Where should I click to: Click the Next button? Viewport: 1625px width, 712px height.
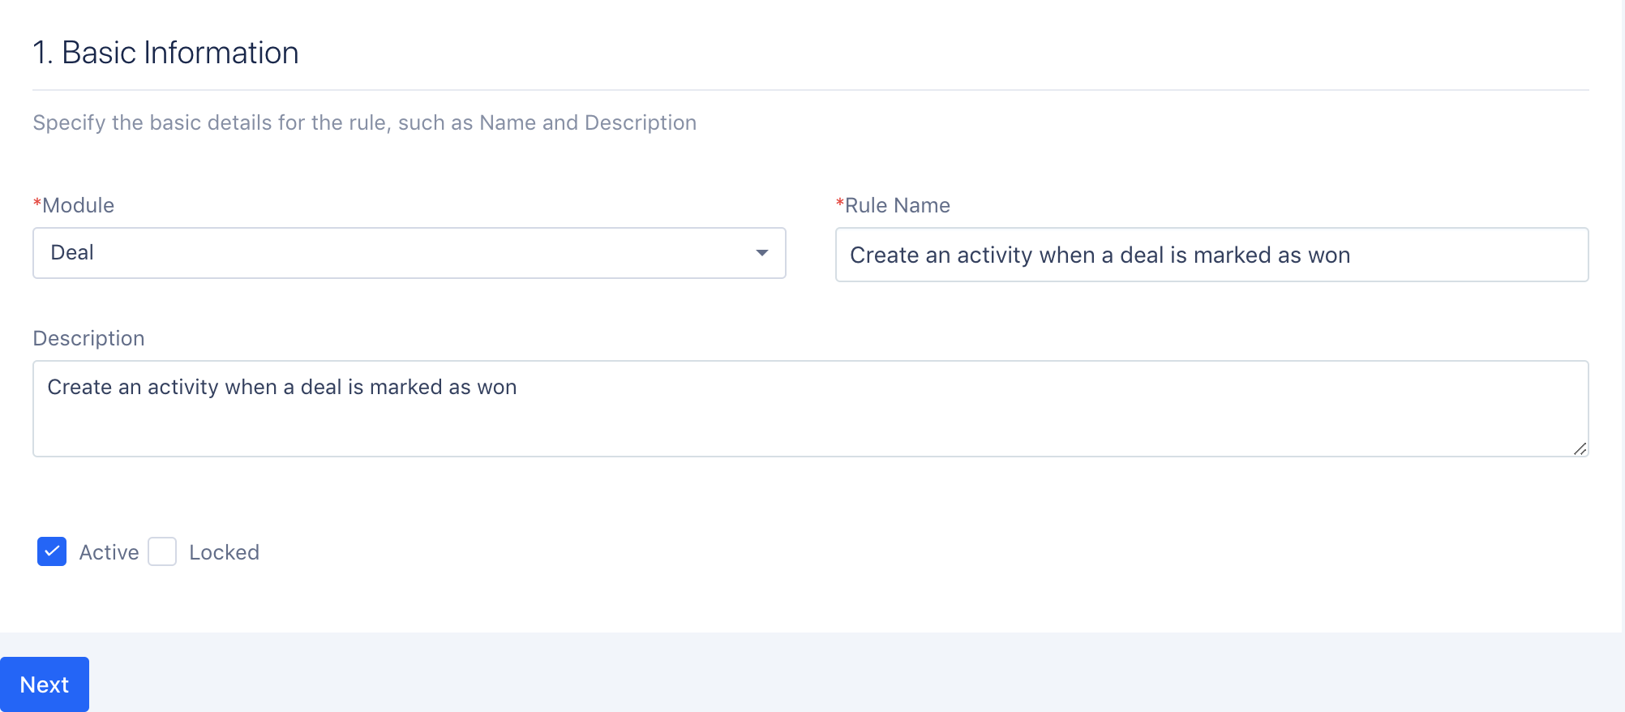coord(45,684)
